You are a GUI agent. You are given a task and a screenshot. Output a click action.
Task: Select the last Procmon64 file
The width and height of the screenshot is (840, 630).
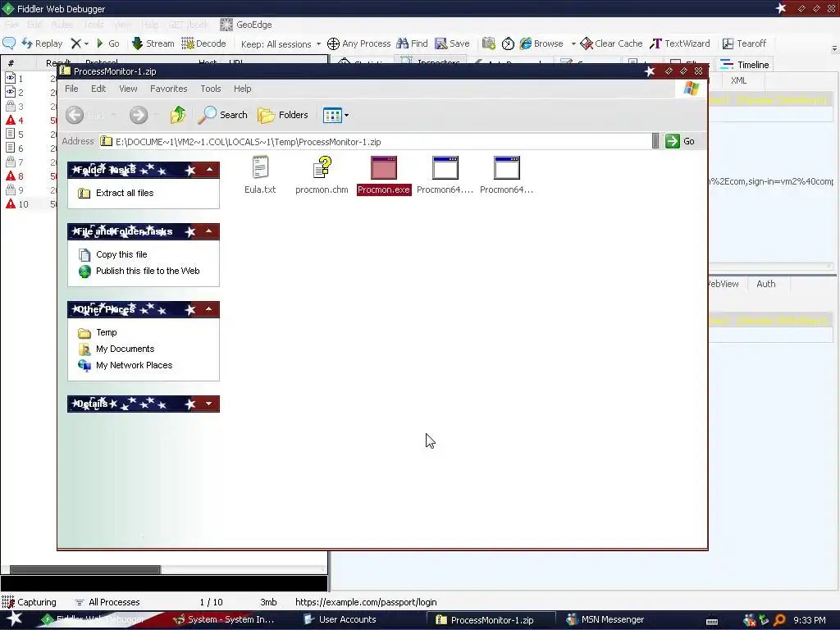pos(506,176)
